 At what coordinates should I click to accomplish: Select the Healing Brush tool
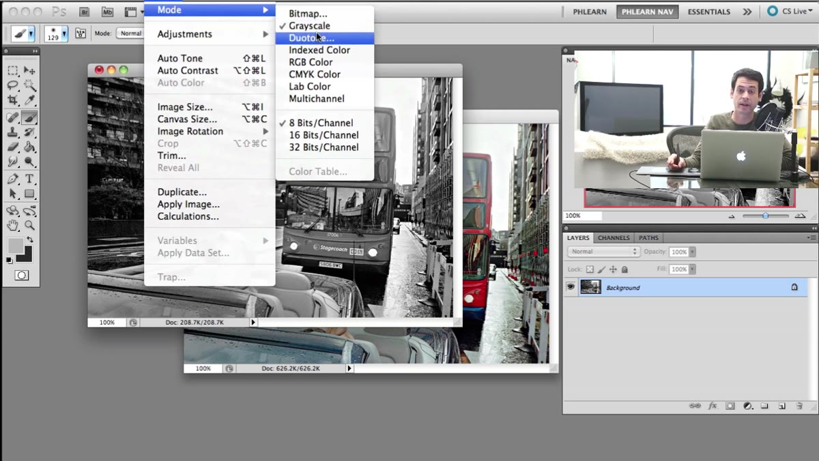tap(12, 118)
